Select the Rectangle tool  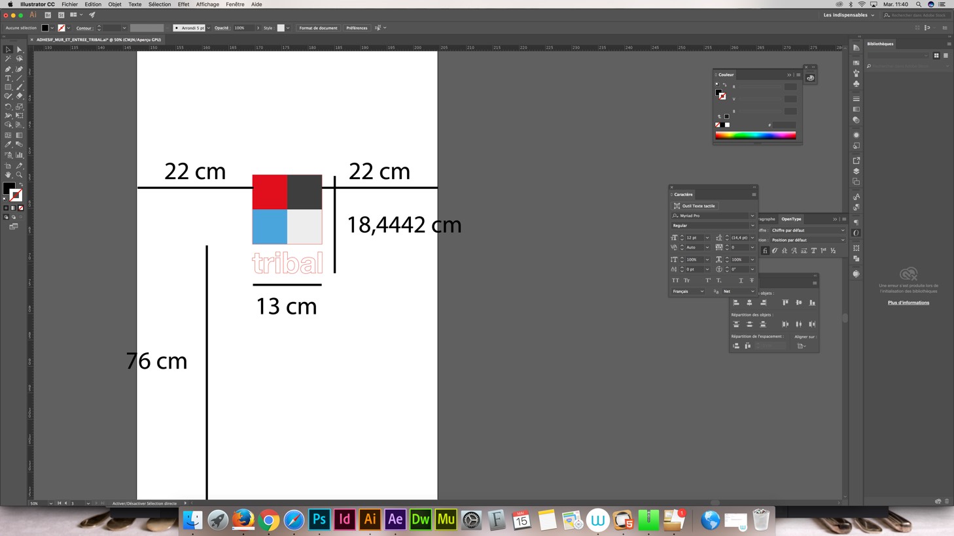pyautogui.click(x=8, y=87)
